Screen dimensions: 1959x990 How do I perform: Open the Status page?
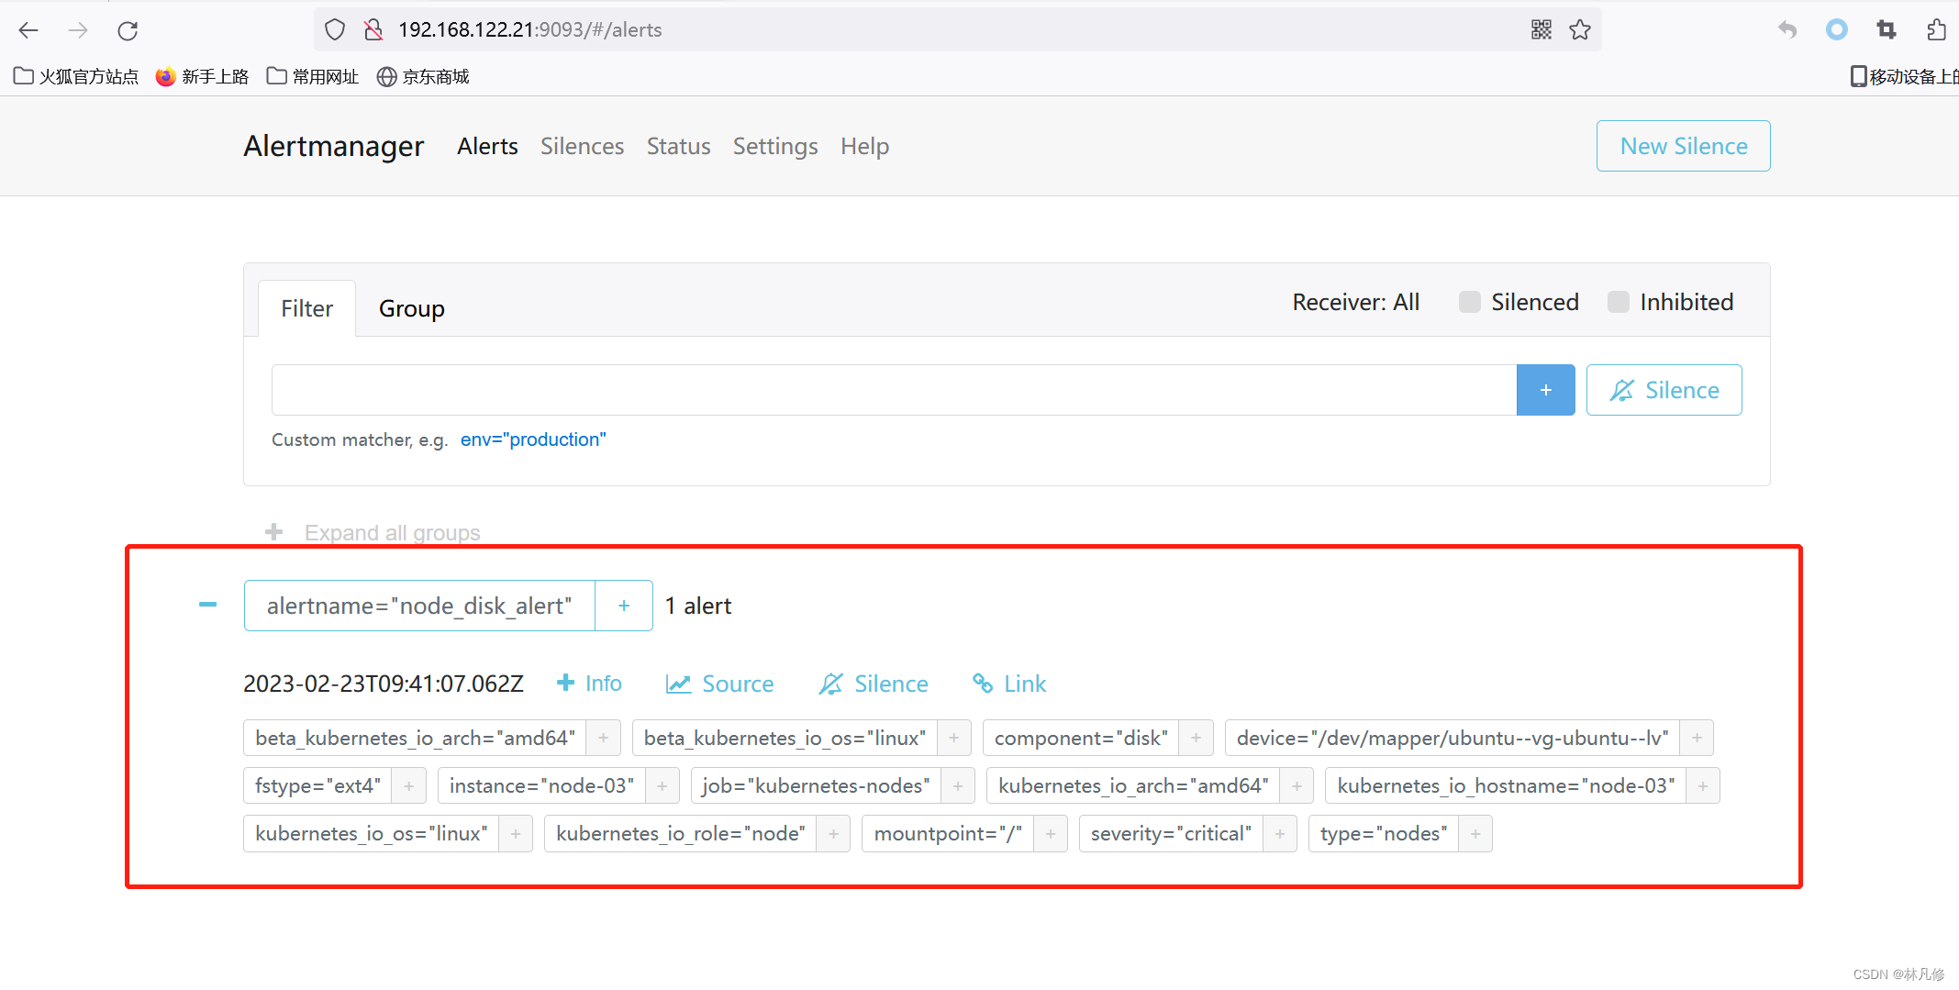(x=678, y=146)
